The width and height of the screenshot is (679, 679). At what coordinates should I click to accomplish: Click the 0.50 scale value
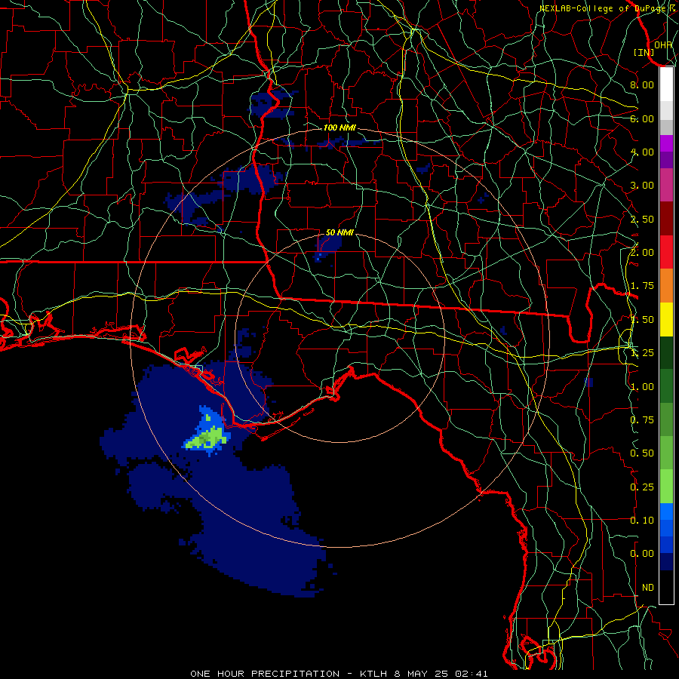tap(642, 453)
